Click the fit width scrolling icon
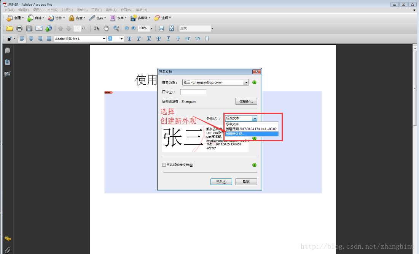The image size is (419, 254). pyautogui.click(x=161, y=28)
